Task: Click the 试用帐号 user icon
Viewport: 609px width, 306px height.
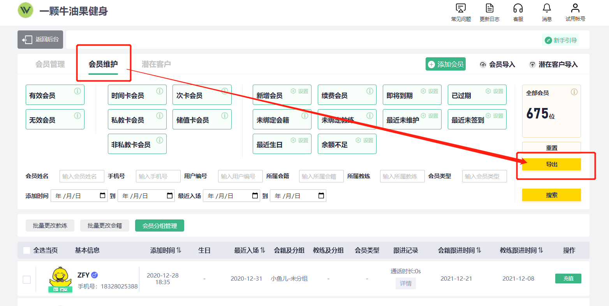Action: coord(575,8)
